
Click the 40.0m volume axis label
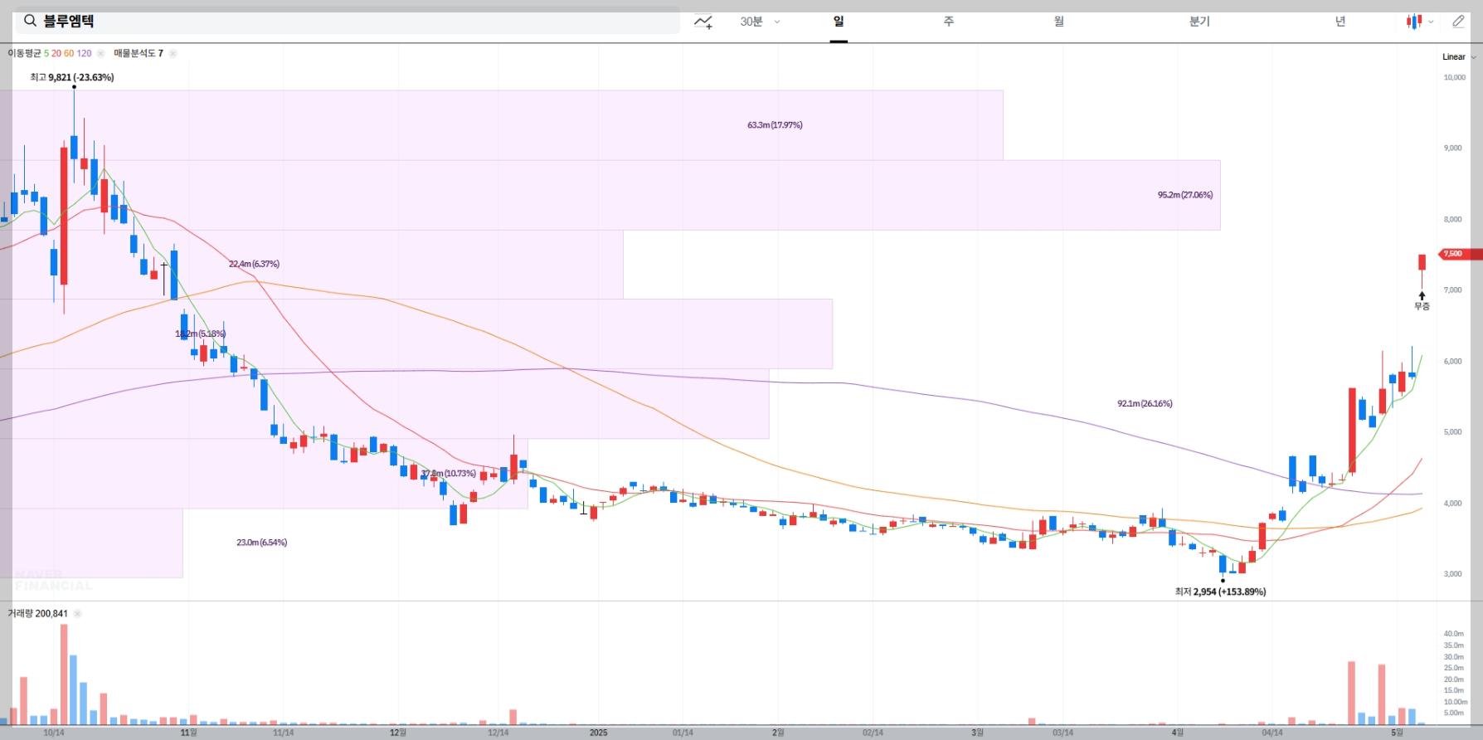(1453, 634)
